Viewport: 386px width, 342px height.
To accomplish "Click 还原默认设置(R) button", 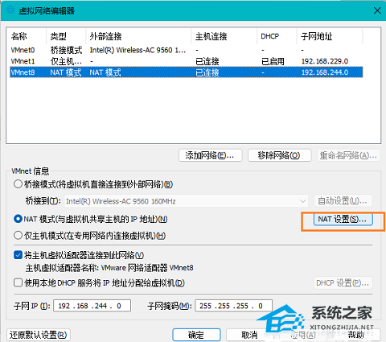I will point(39,335).
